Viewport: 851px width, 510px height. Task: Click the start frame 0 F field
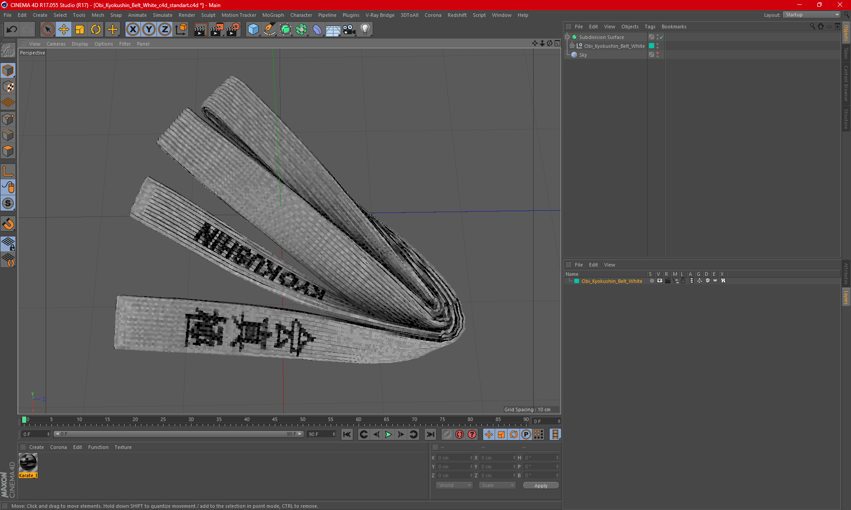(35, 434)
